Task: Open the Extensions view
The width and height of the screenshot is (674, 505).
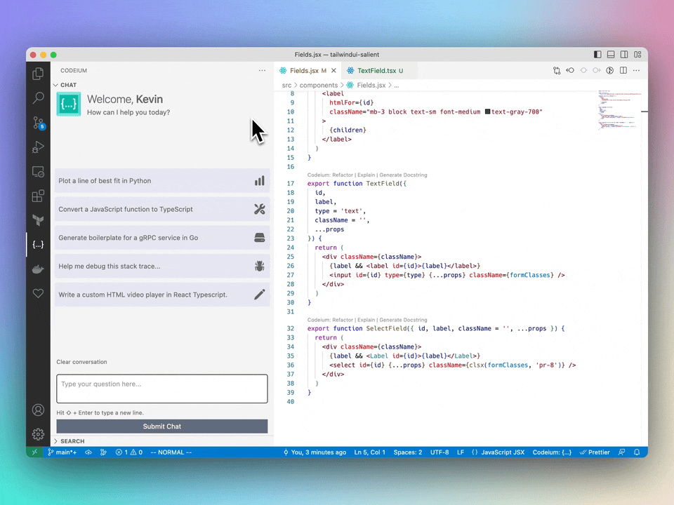Action: tap(38, 196)
